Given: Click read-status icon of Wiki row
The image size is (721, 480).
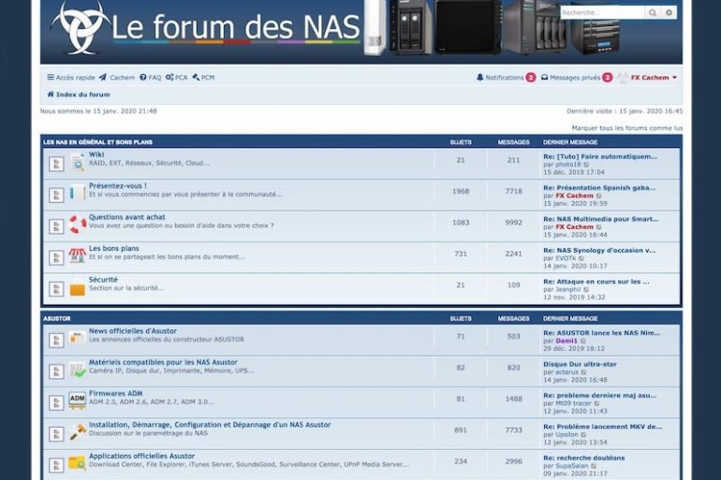Looking at the screenshot, I should [56, 164].
